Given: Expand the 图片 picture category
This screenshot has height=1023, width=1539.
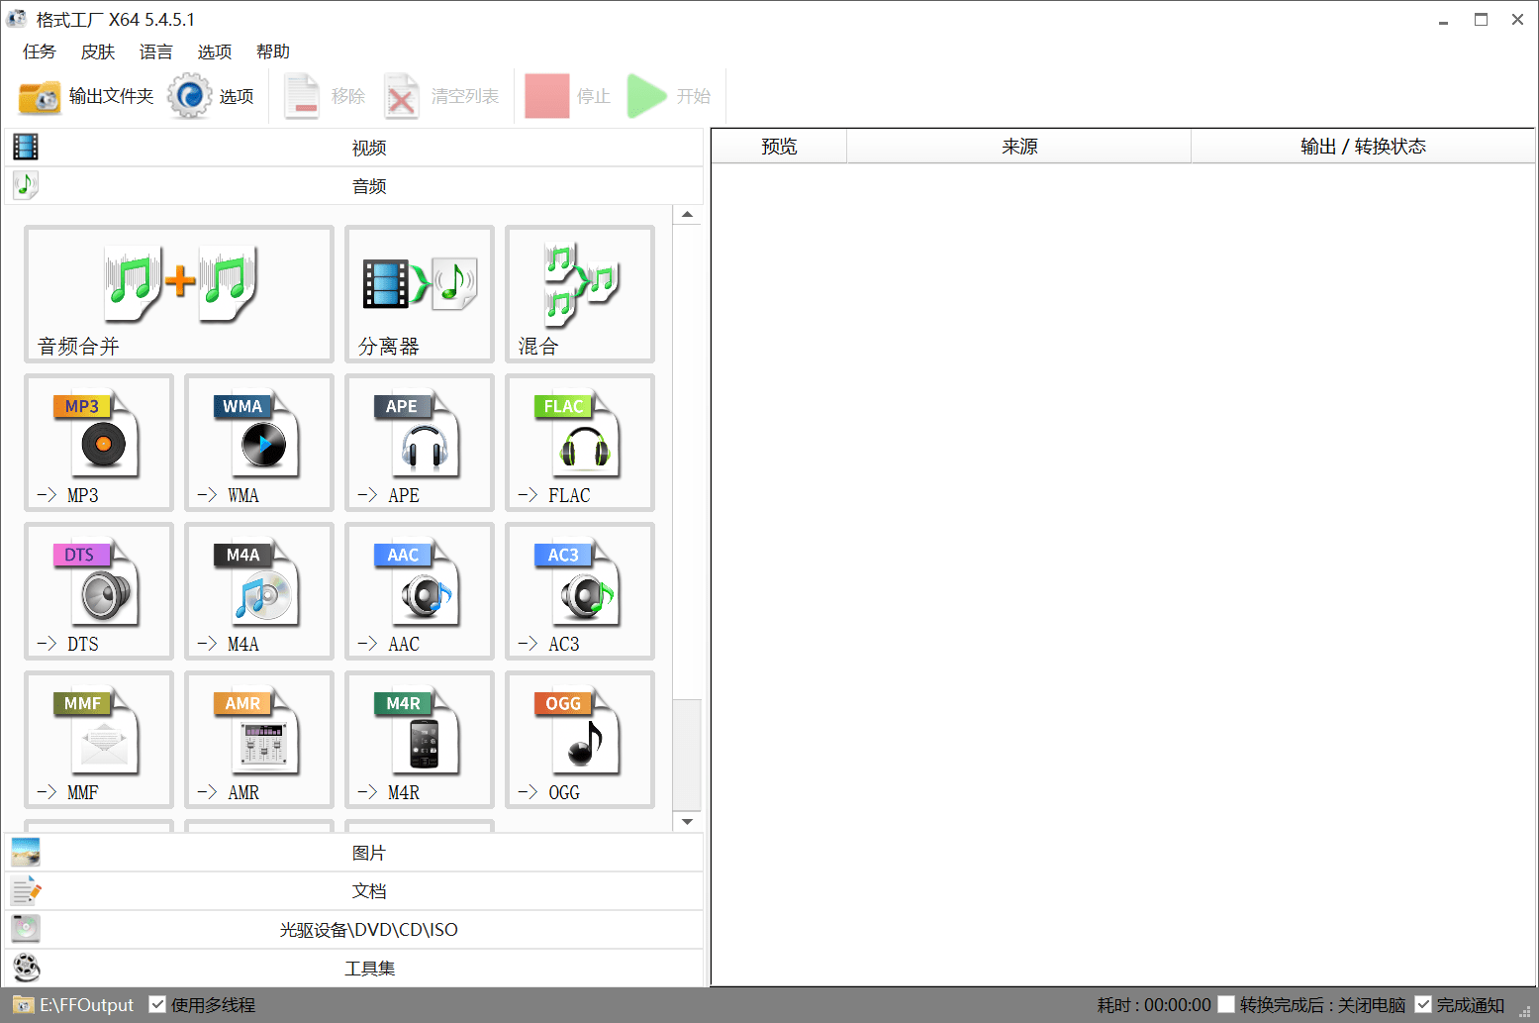Looking at the screenshot, I should coord(368,852).
